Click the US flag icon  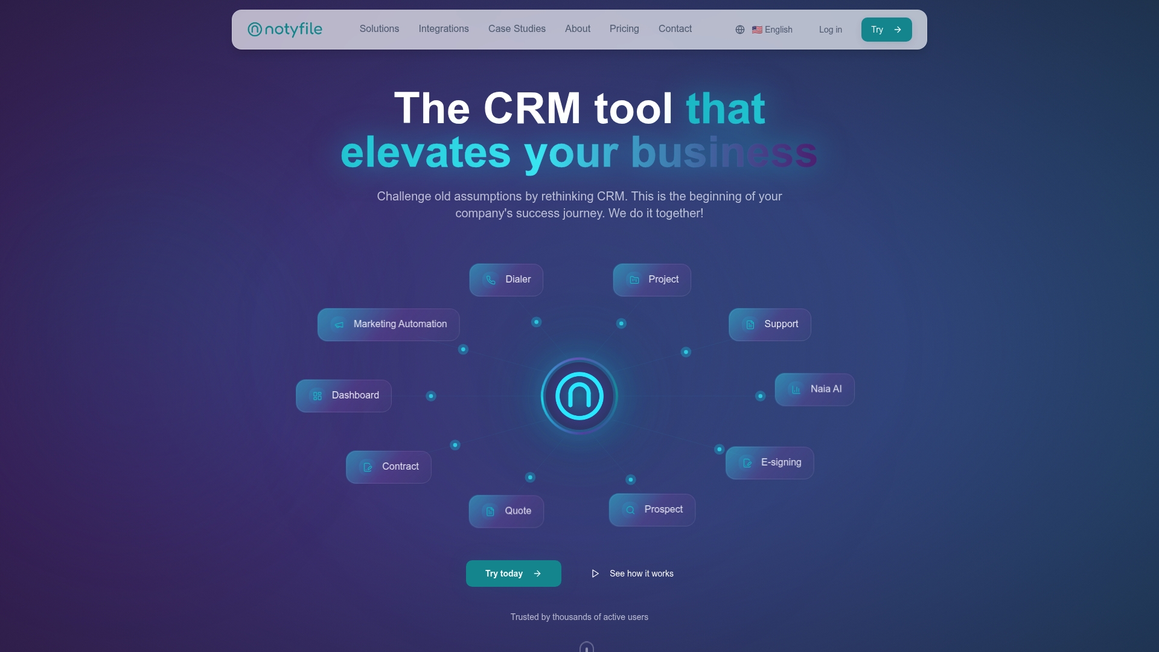(x=757, y=30)
